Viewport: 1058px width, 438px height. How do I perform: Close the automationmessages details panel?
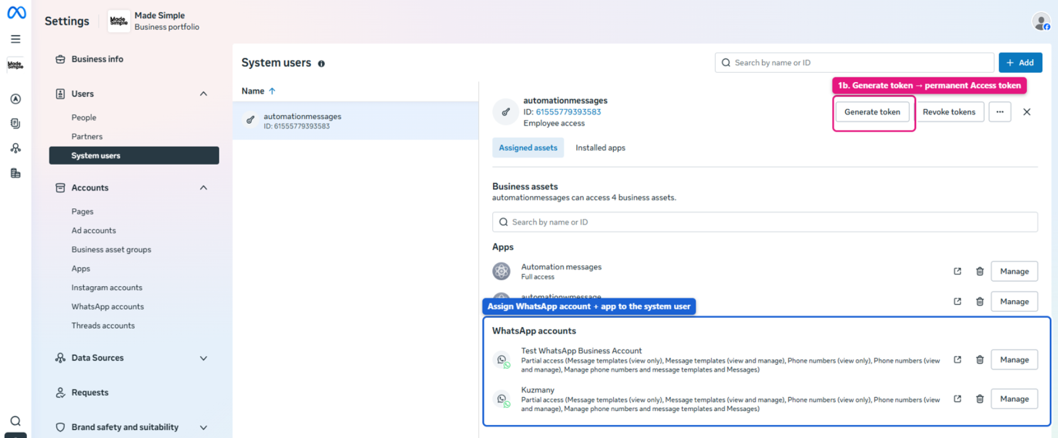(1027, 112)
